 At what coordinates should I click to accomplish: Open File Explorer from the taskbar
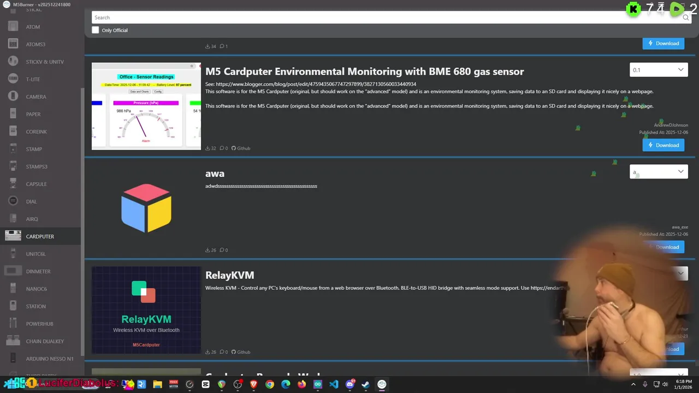157,384
